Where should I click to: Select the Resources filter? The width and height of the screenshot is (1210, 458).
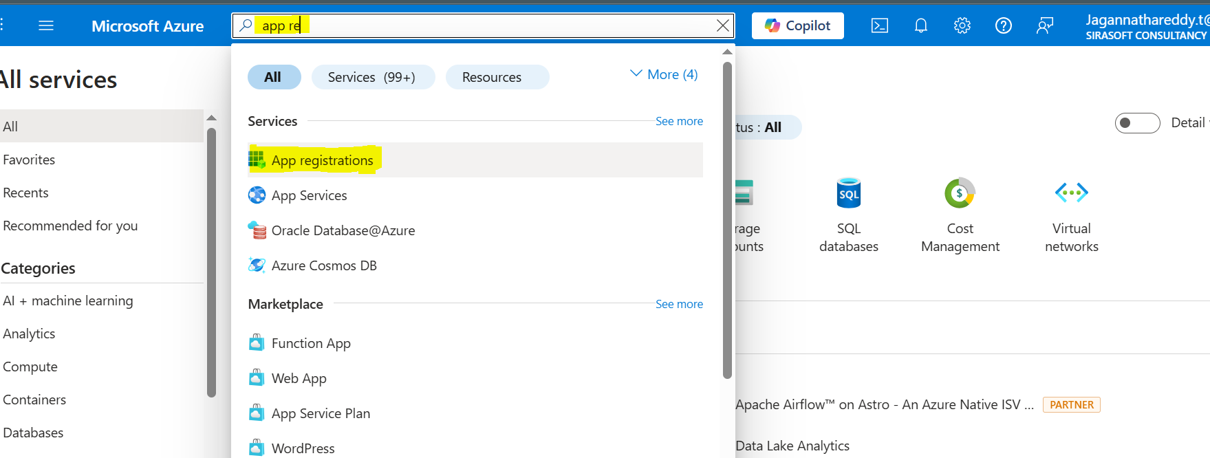tap(497, 77)
